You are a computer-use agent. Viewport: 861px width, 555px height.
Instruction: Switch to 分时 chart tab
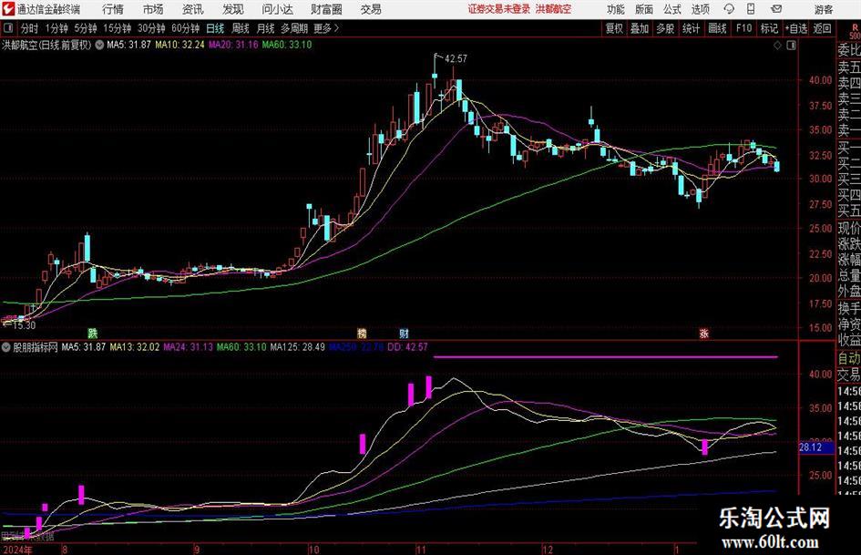pyautogui.click(x=29, y=28)
